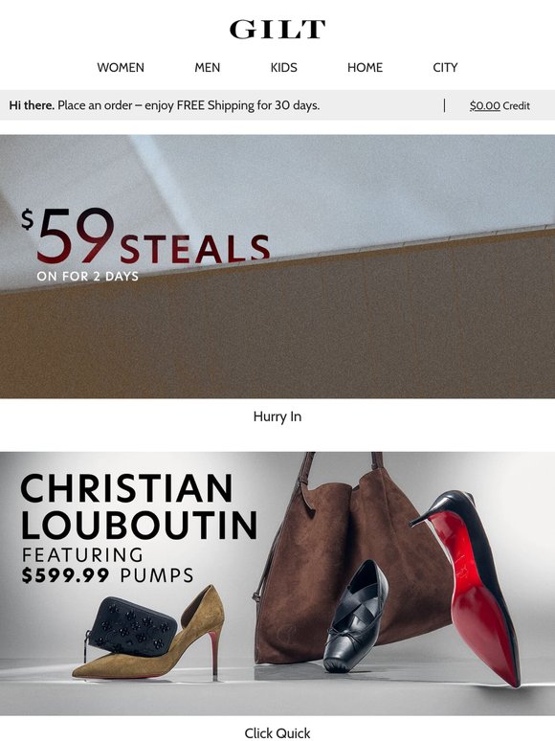Click the Click Quick link

(x=277, y=733)
